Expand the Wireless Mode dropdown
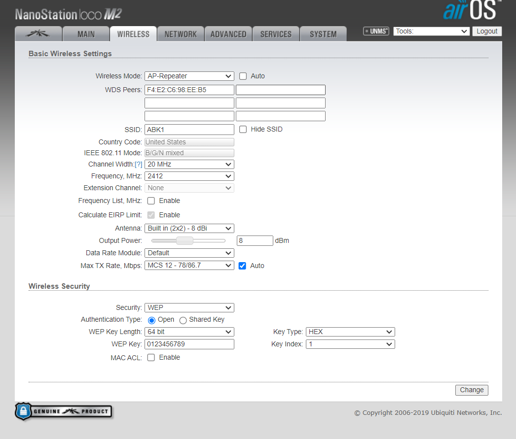Viewport: 516px width, 439px height. click(189, 76)
